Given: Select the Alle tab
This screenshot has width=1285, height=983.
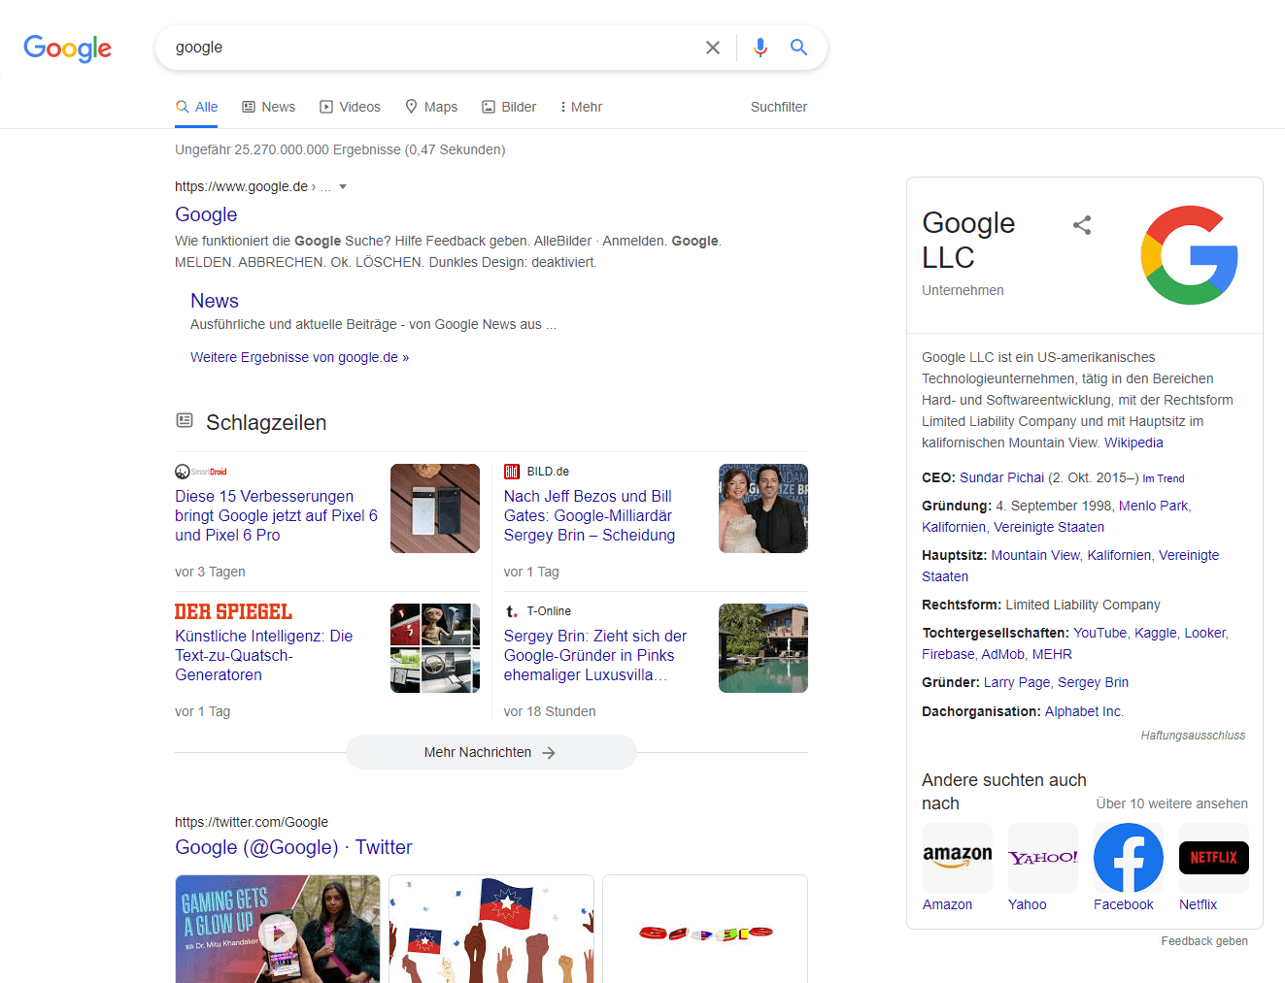Looking at the screenshot, I should [196, 107].
